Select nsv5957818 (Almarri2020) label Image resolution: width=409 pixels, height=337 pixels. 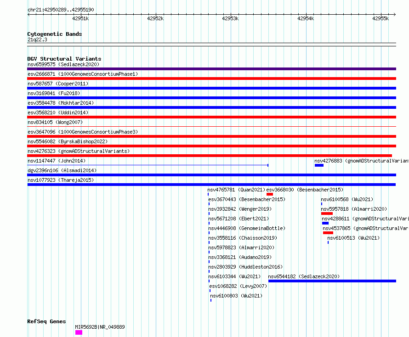point(354,209)
